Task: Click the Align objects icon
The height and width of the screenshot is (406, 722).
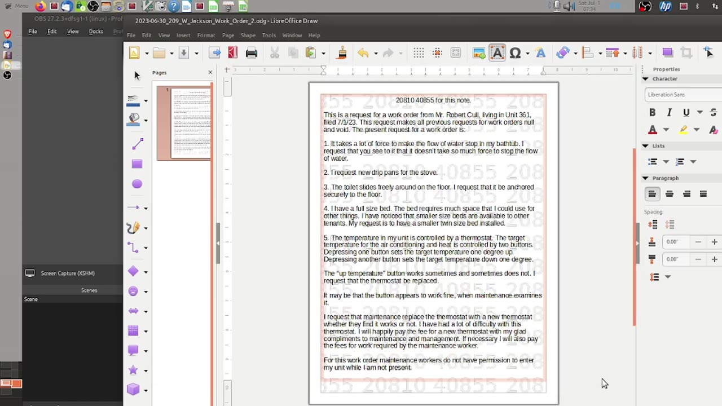Action: [588, 53]
